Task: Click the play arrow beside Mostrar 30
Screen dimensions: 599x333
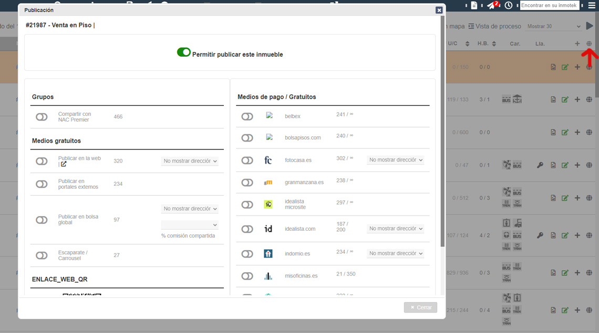Action: [x=590, y=26]
